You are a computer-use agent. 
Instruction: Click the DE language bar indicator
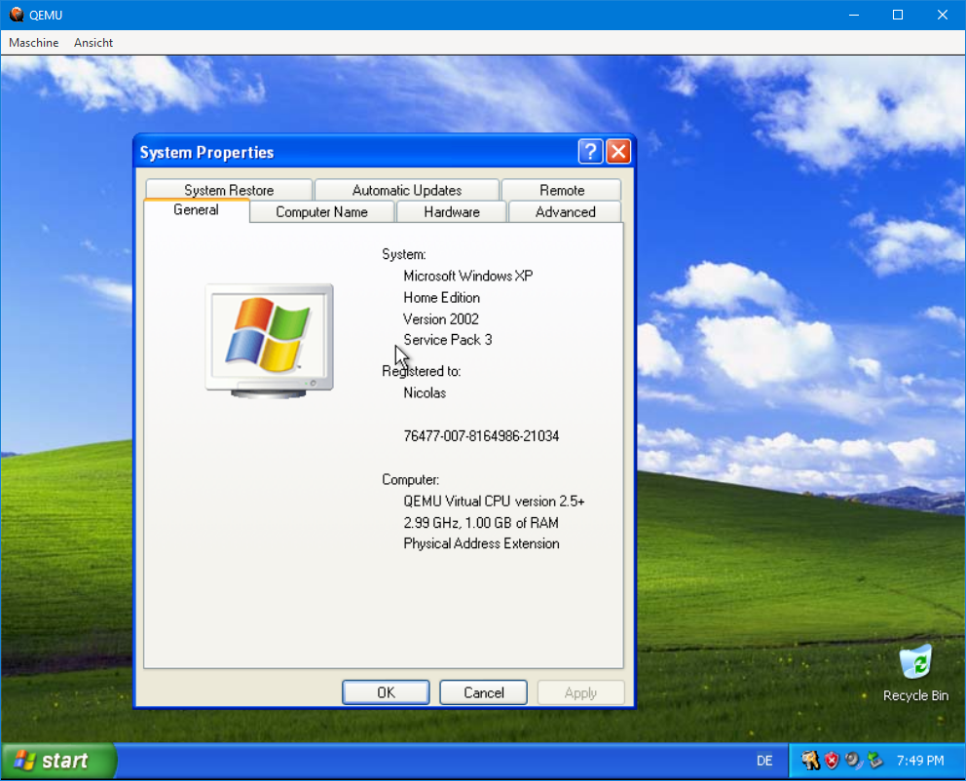coord(764,761)
